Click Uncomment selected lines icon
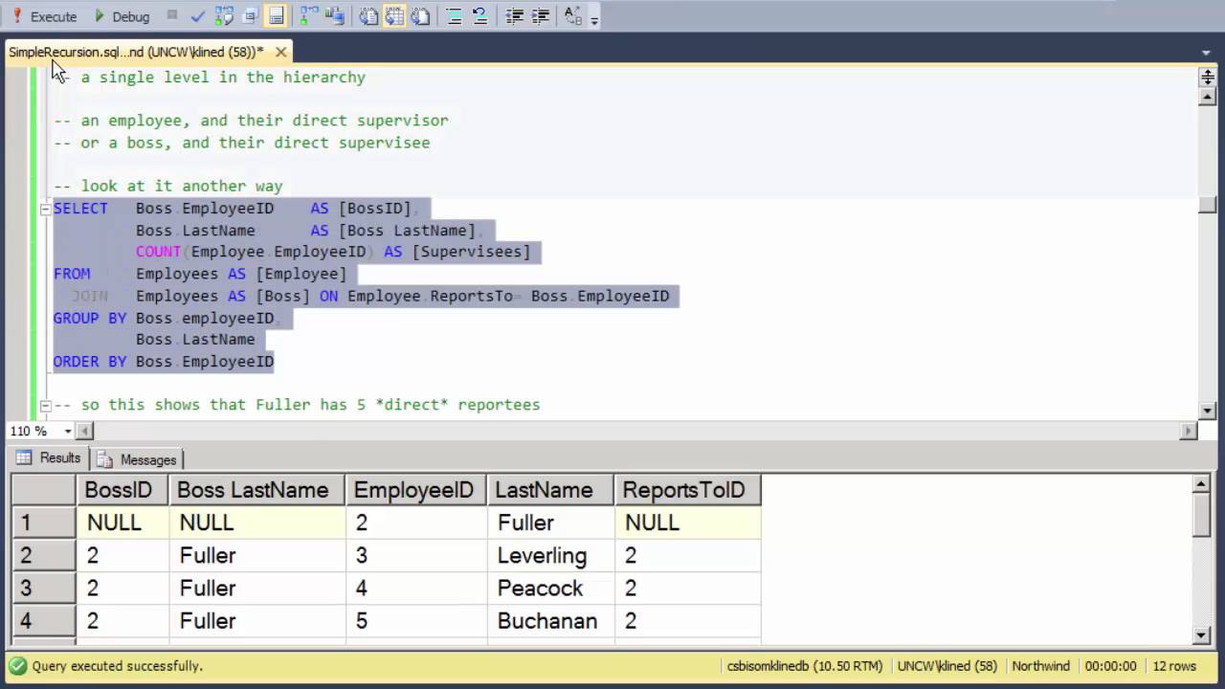This screenshot has height=689, width=1225. click(x=479, y=16)
